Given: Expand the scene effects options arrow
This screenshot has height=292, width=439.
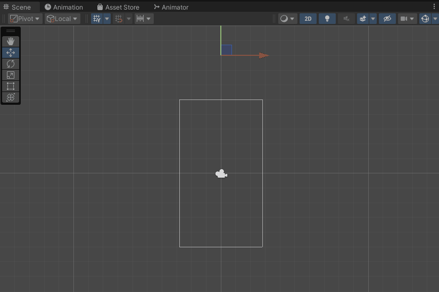Looking at the screenshot, I should click(x=373, y=19).
